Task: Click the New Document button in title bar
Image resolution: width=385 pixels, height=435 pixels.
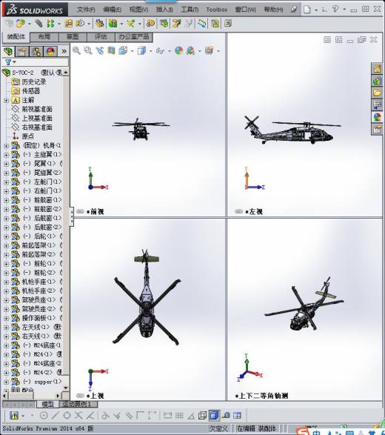Action: coord(307,10)
